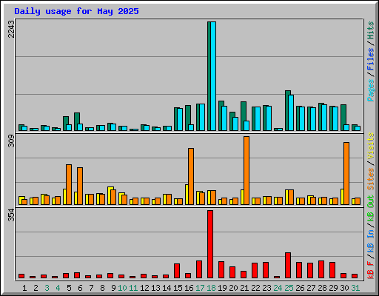Click the day 27 axis label

pos(311,288)
